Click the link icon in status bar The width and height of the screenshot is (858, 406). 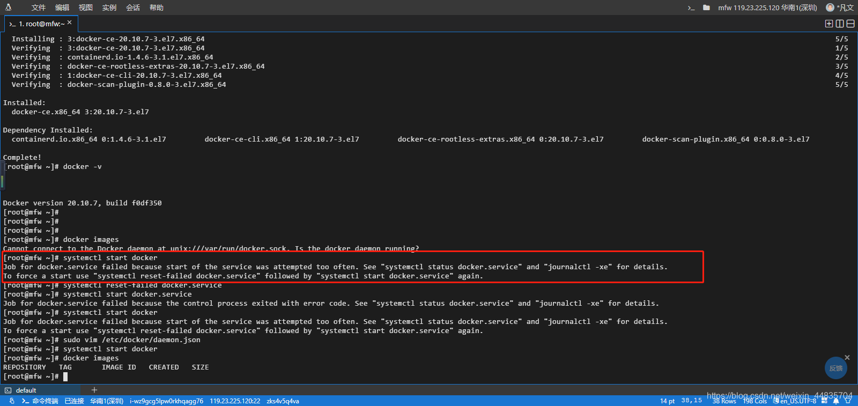(x=12, y=401)
